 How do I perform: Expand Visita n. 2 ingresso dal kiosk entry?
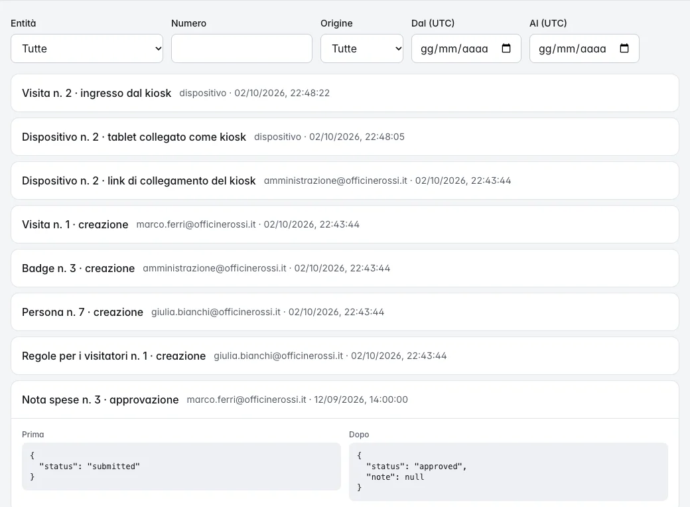tap(344, 93)
